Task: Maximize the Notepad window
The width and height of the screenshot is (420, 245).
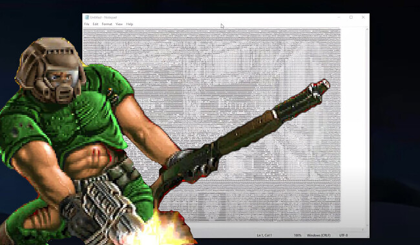Action: point(351,17)
